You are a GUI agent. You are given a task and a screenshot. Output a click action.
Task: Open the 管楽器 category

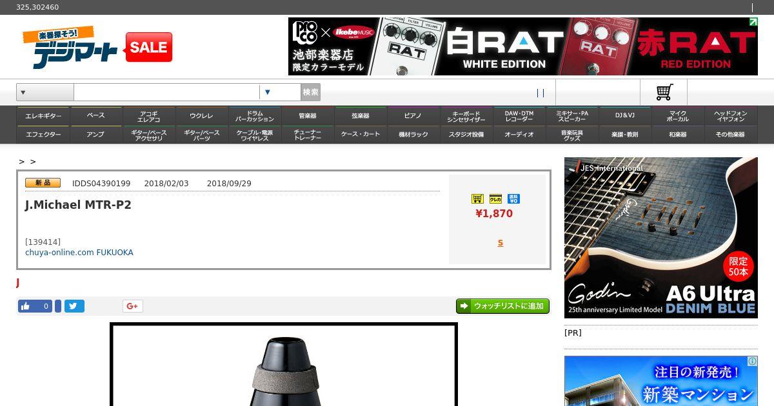307,116
